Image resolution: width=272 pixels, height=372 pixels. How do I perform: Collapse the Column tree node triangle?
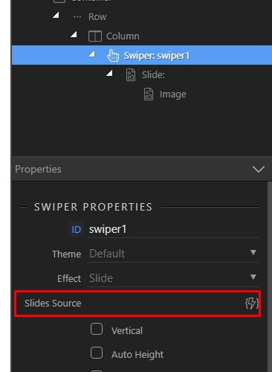point(74,34)
